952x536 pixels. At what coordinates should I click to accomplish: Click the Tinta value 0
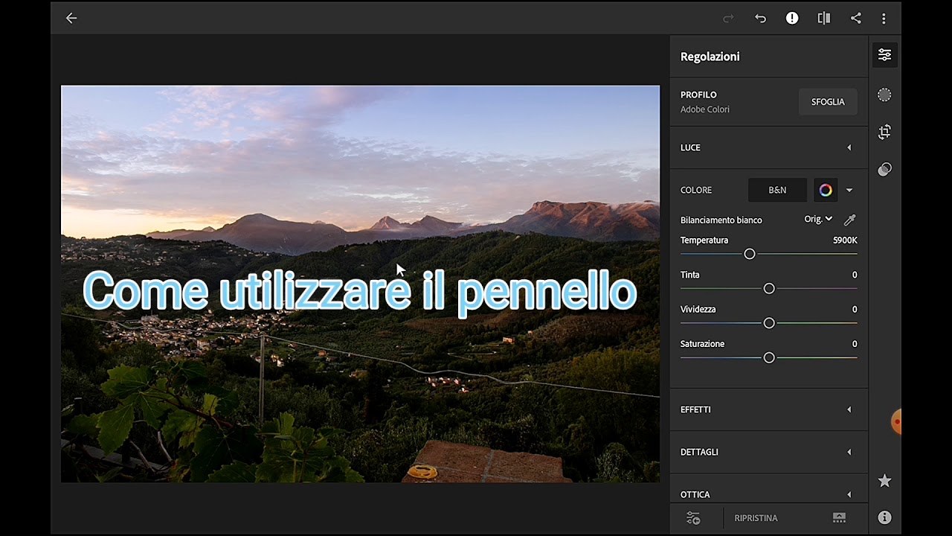coord(855,275)
